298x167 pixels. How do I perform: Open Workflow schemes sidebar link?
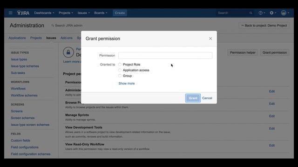click(24, 96)
